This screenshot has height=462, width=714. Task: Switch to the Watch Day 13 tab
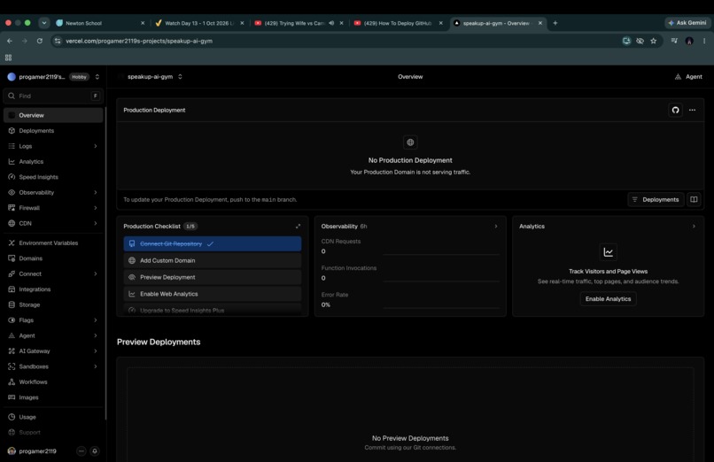(198, 23)
